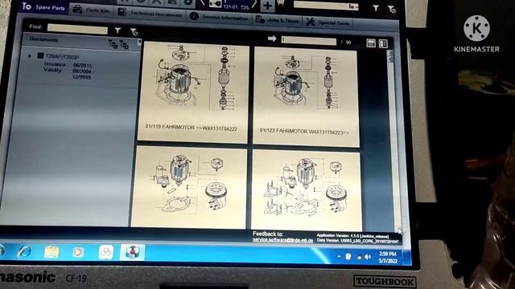The width and height of the screenshot is (515, 289).
Task: Expand all in Documents tree
Action: click(x=113, y=44)
